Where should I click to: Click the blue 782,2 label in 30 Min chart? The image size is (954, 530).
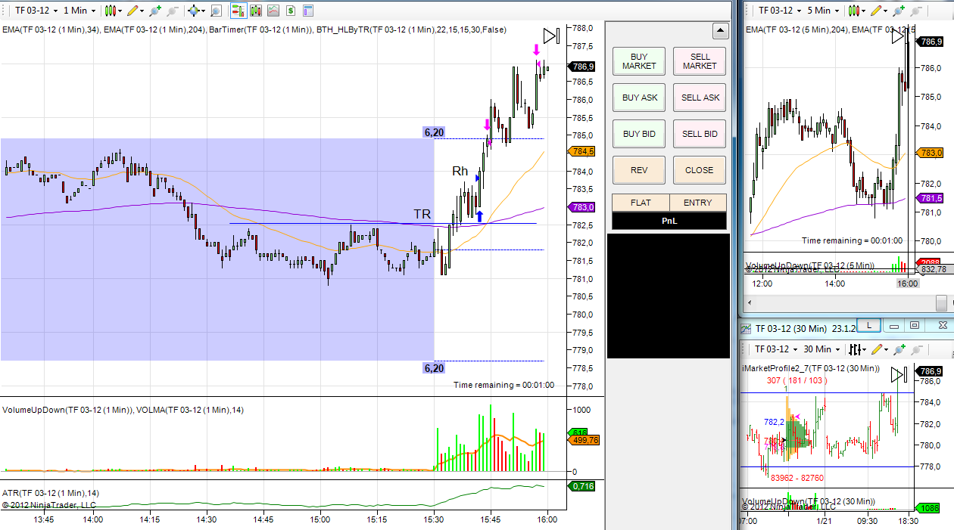pyautogui.click(x=774, y=422)
